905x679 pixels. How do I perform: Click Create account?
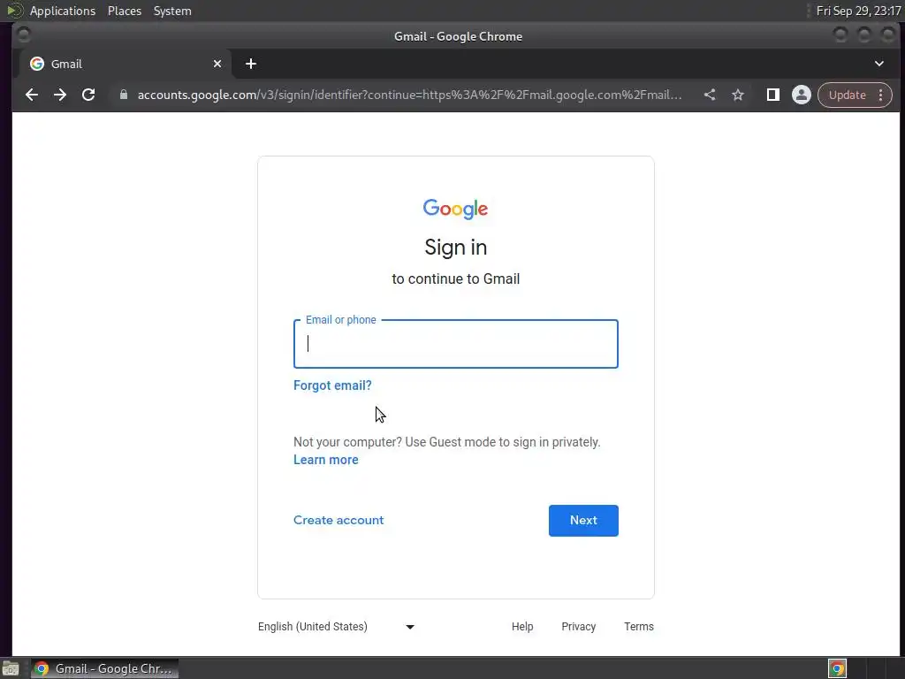(x=338, y=520)
